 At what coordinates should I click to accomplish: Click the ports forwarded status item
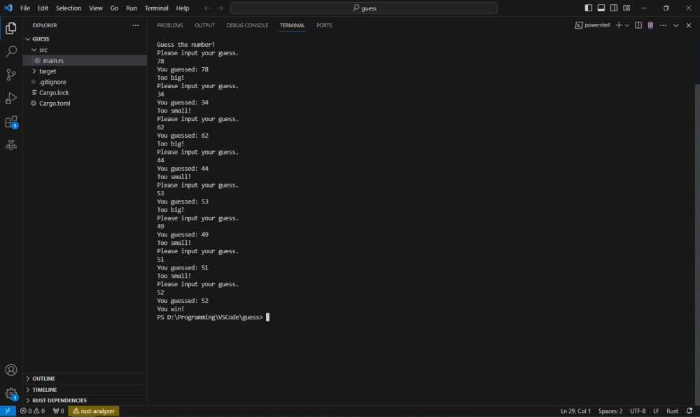(x=58, y=411)
